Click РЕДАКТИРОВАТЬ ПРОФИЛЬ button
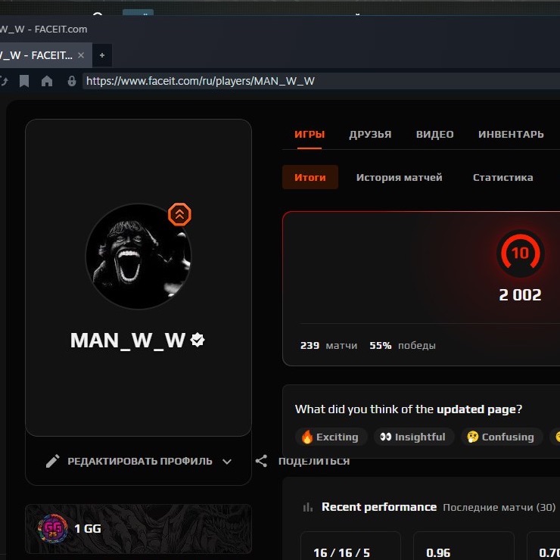The height and width of the screenshot is (560, 560). pos(140,461)
